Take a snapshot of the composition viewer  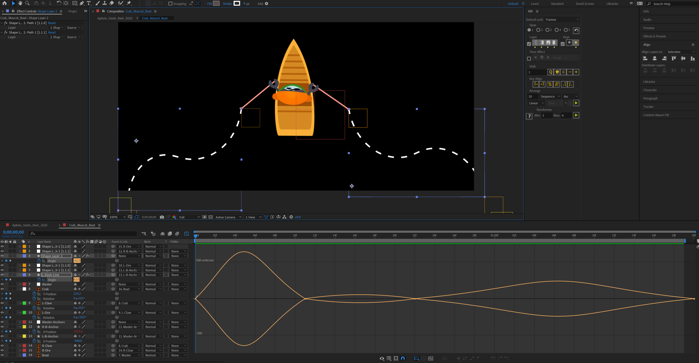click(x=162, y=217)
